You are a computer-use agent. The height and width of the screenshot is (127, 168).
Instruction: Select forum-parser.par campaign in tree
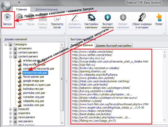(33, 77)
